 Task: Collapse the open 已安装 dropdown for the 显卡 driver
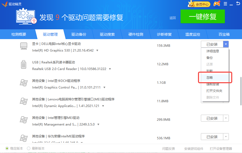point(226,44)
